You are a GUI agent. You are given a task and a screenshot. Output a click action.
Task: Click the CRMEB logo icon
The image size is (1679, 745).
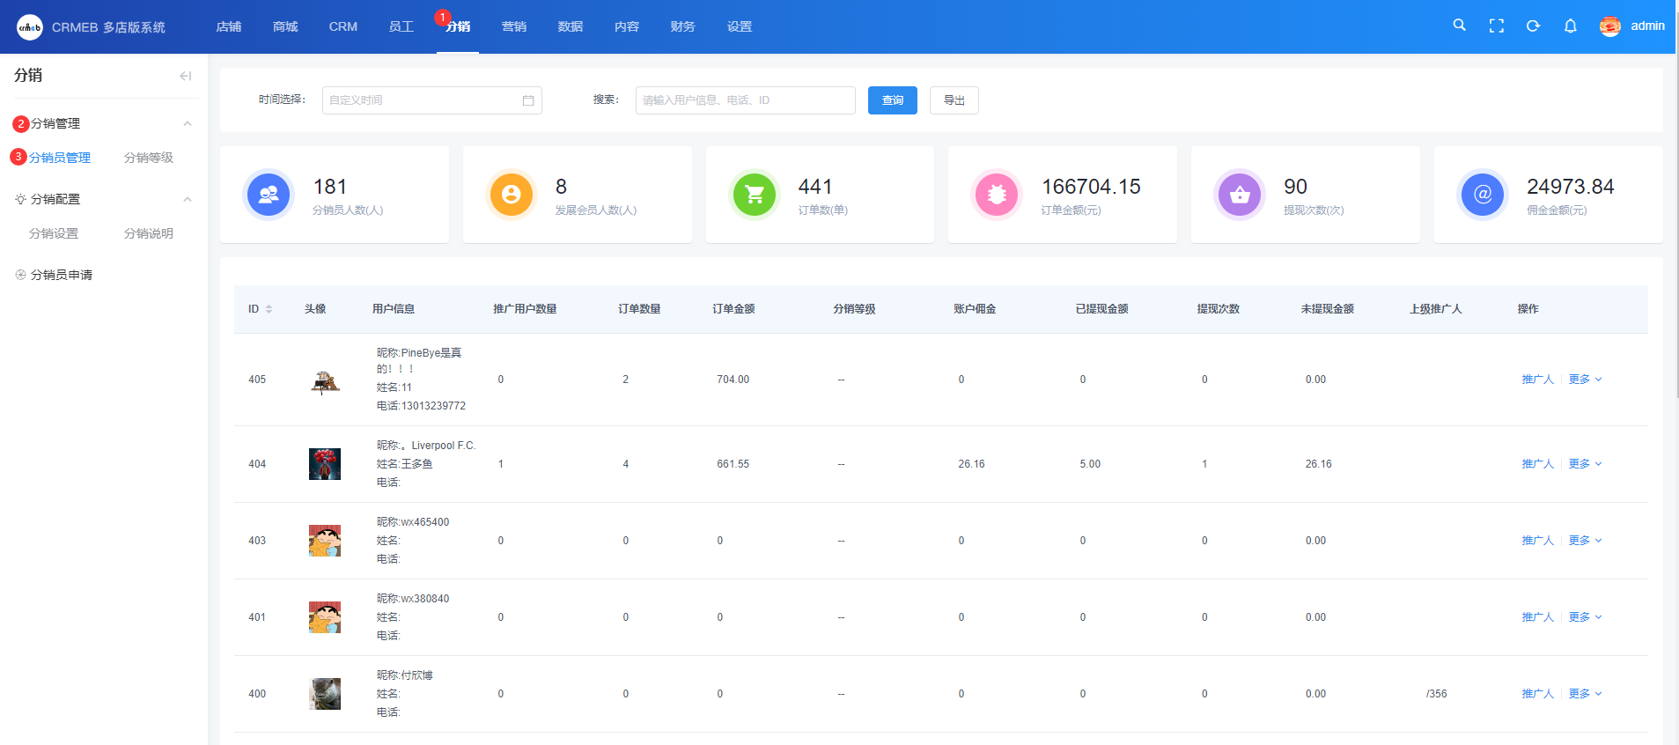pyautogui.click(x=30, y=27)
